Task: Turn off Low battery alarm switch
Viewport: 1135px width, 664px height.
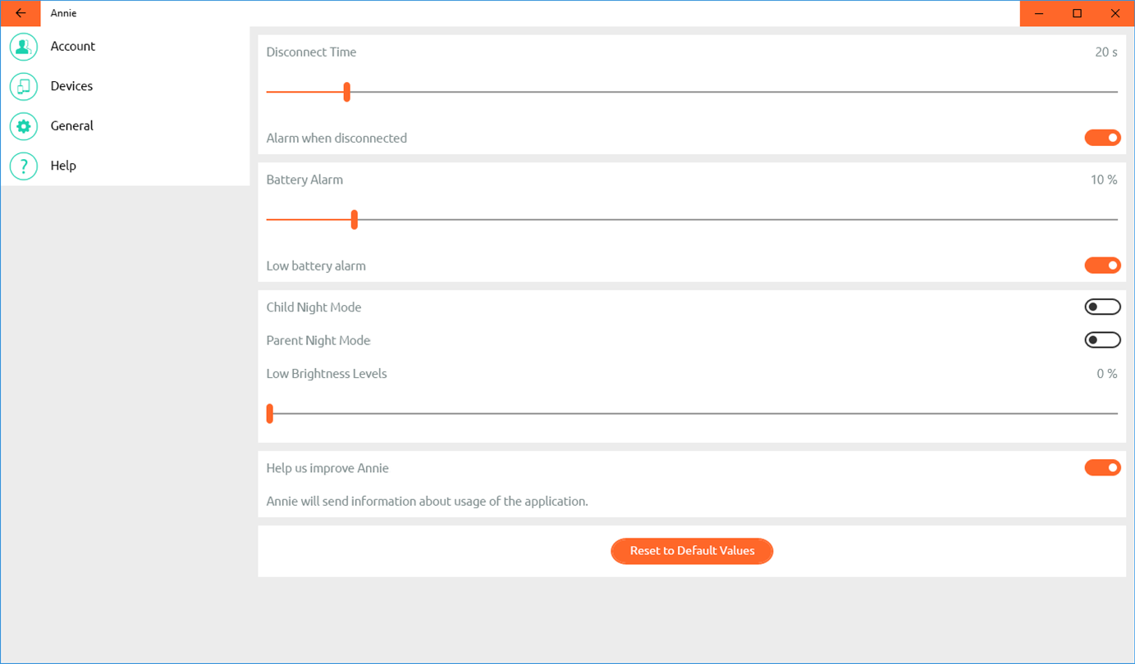Action: coord(1102,266)
